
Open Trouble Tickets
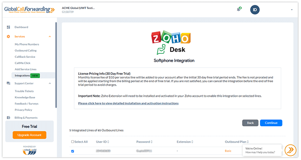coord(24,91)
